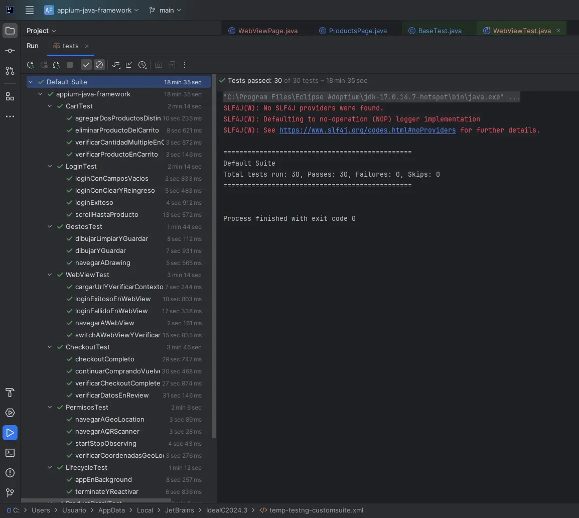Click the camera screenshot toolbar icon
Viewport: 579px width, 518px height.
[x=159, y=65]
